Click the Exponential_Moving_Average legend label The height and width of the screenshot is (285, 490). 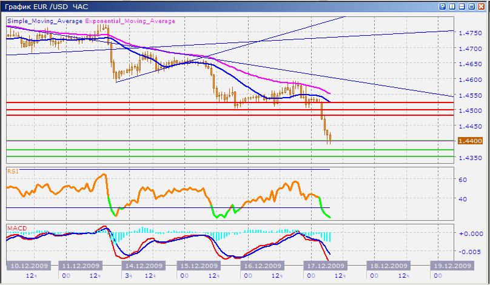tap(130, 21)
